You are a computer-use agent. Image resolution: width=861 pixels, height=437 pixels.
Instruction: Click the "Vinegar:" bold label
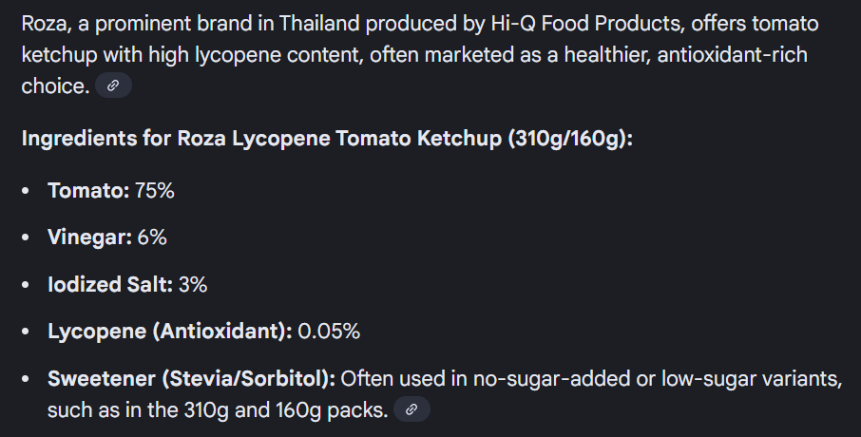(89, 237)
